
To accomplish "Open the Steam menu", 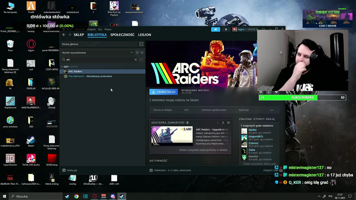I will click(69, 29).
